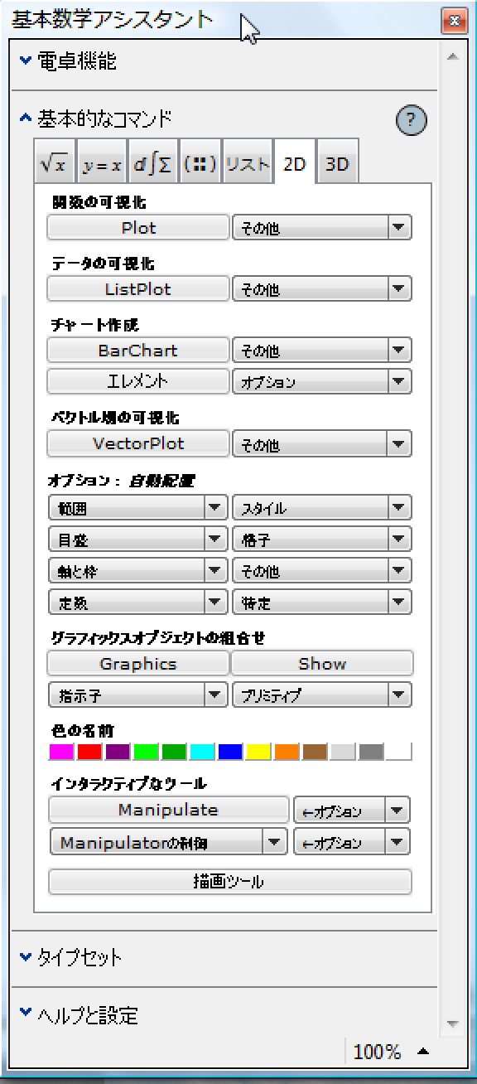Pick the orange color swatch
477x1084 pixels.
click(x=287, y=753)
